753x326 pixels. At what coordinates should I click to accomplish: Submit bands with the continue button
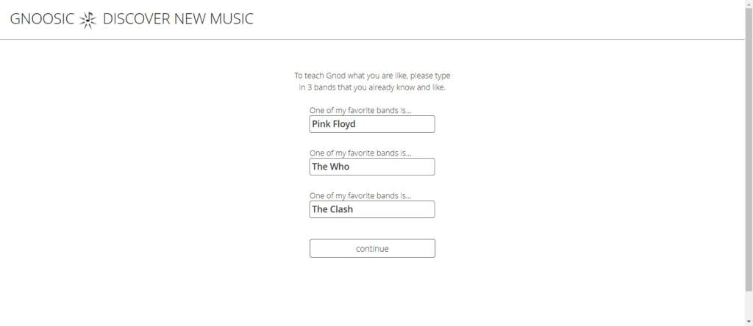[x=372, y=248]
